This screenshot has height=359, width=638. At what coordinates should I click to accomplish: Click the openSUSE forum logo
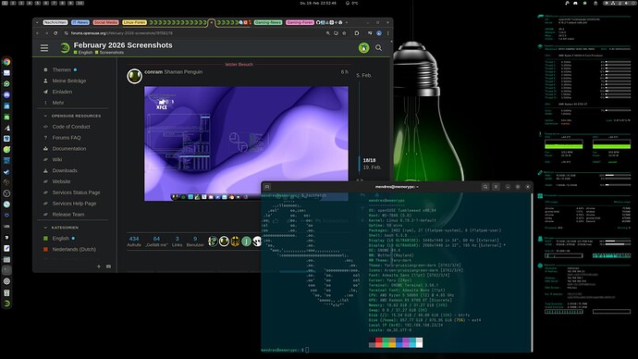[x=65, y=48]
